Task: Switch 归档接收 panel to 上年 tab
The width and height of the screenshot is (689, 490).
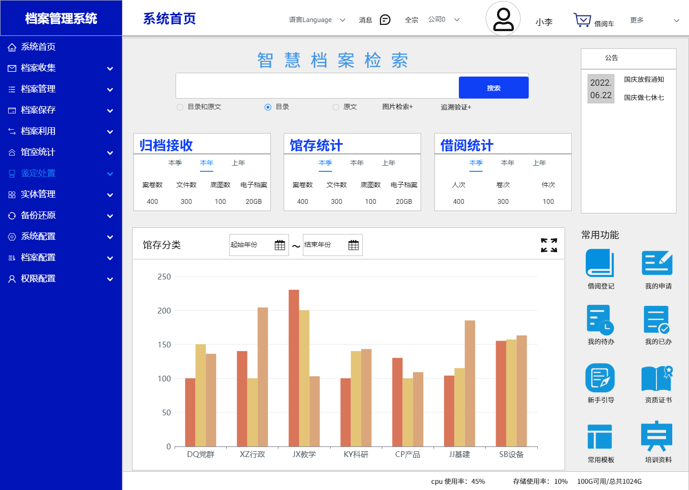Action: [x=238, y=163]
